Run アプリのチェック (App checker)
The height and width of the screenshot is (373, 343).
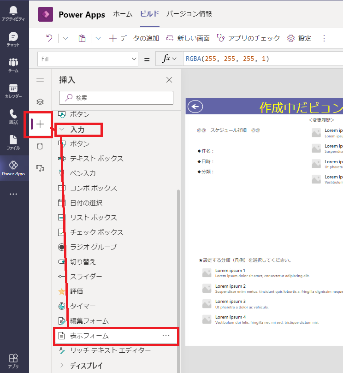pos(248,38)
